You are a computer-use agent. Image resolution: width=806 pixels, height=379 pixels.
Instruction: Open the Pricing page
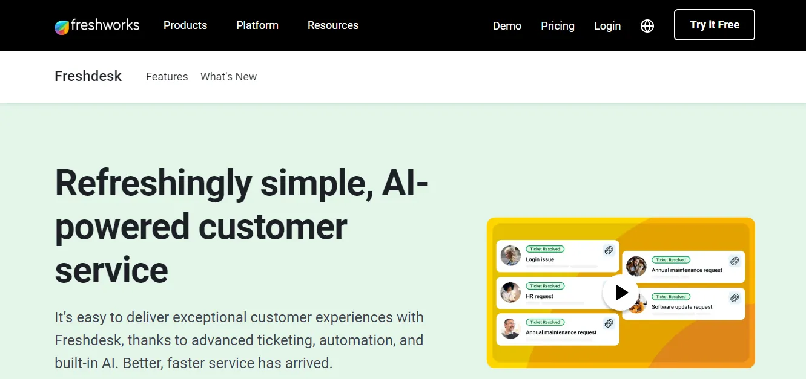tap(557, 25)
